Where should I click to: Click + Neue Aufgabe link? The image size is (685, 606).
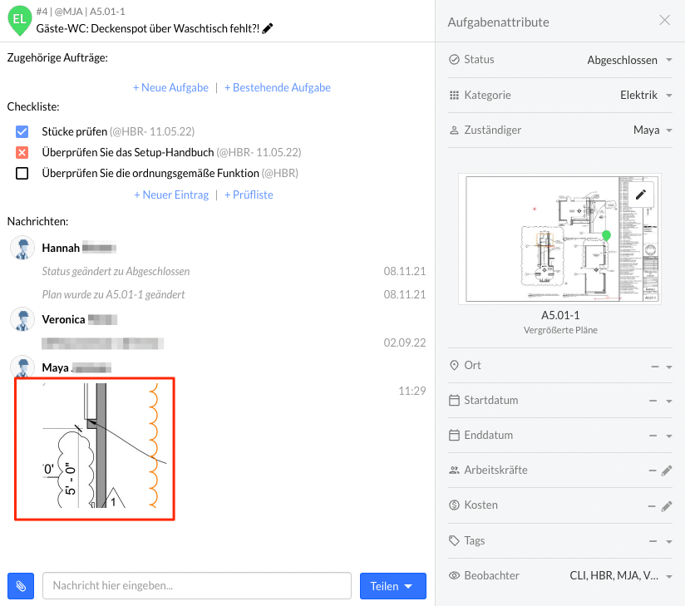click(x=170, y=87)
